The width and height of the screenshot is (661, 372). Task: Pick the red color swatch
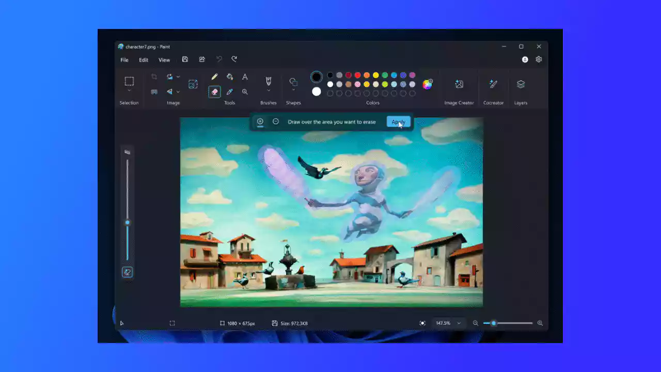coord(357,75)
